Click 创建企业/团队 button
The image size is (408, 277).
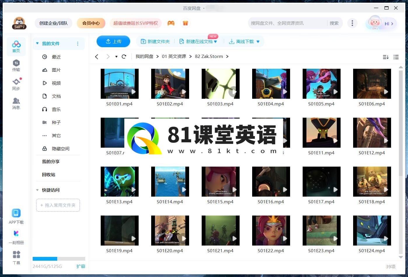(53, 23)
